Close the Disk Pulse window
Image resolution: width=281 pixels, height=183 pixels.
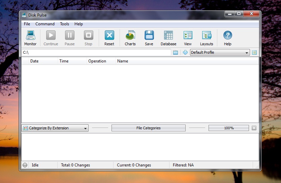251,14
